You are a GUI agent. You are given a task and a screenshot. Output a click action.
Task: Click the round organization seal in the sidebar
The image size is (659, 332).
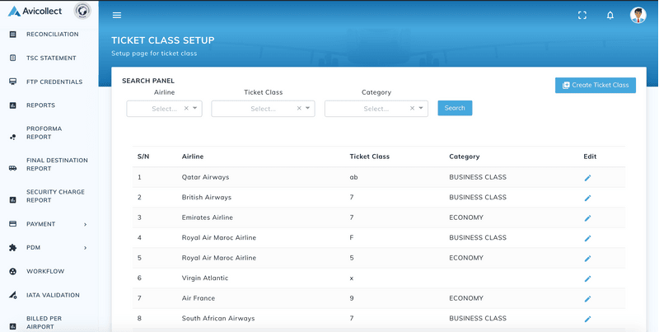82,11
